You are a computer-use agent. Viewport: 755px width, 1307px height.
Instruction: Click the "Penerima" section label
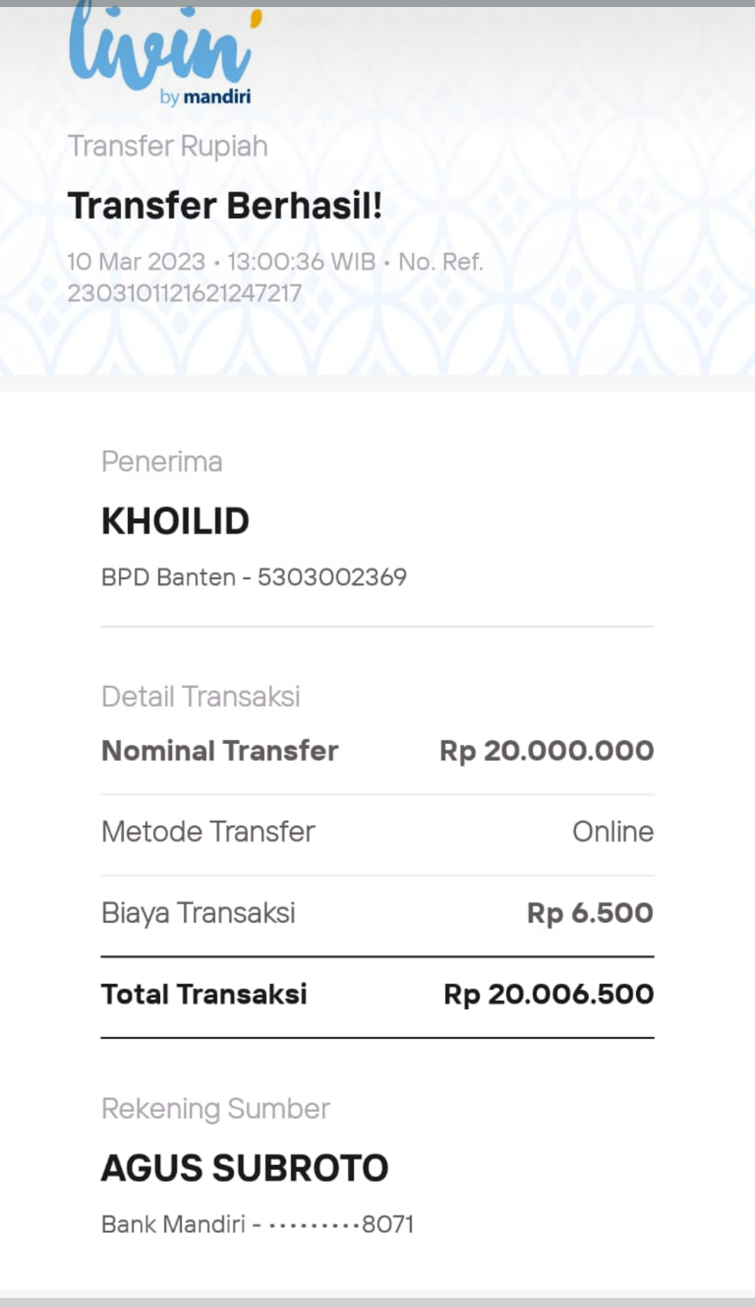161,462
